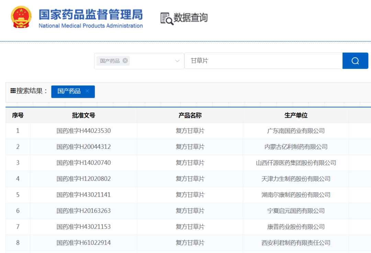Click 宁夏启元国药有限公司 cell
Image resolution: width=371 pixels, height=253 pixels.
pos(296,211)
